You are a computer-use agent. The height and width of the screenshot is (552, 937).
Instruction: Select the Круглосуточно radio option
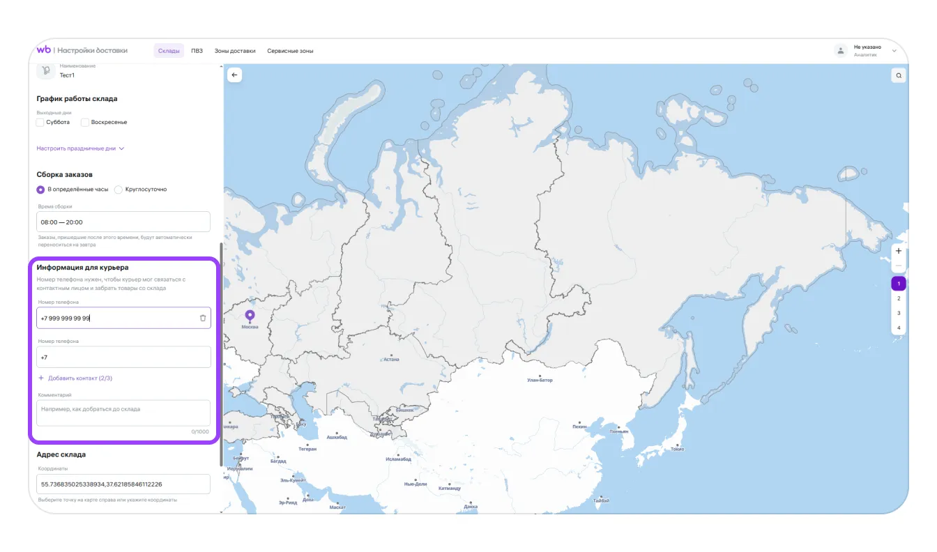pos(119,190)
